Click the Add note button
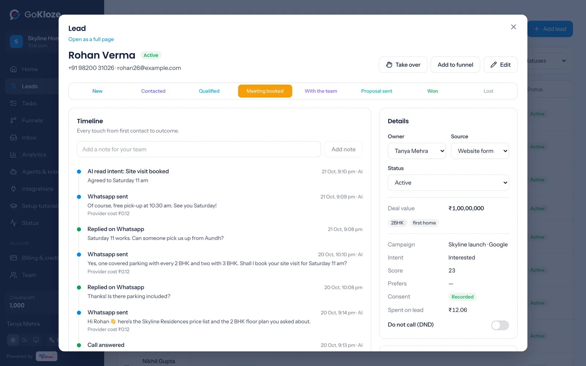Image resolution: width=586 pixels, height=366 pixels. coord(343,149)
